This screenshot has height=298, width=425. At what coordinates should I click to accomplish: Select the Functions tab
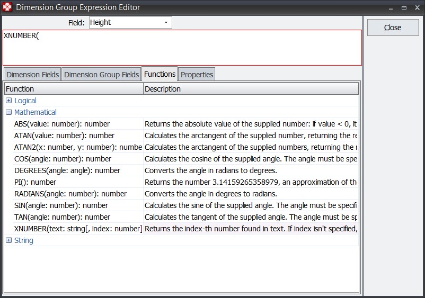tap(160, 74)
